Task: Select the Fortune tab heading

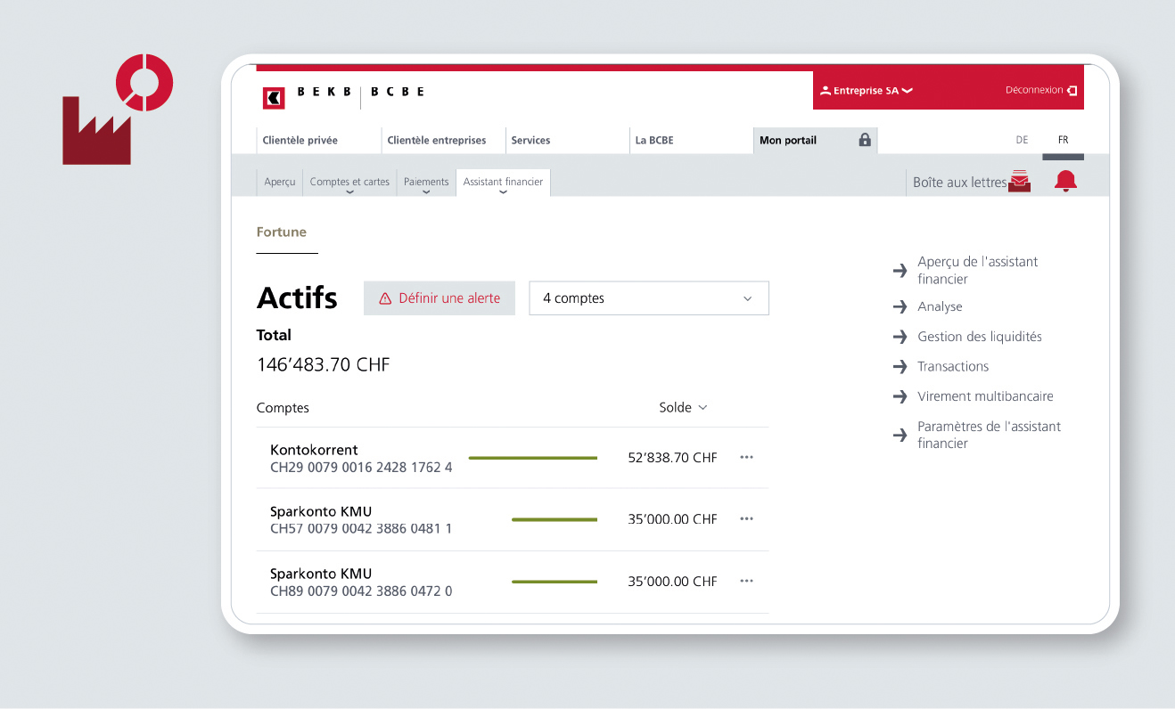Action: coord(281,232)
